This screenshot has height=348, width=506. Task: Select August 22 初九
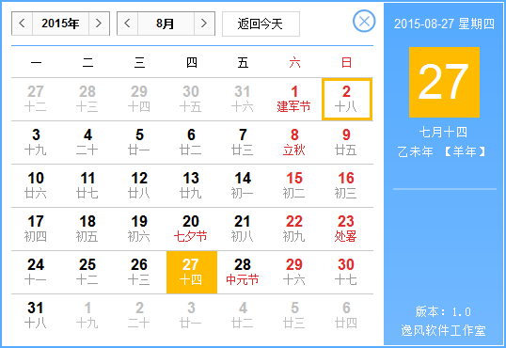pyautogui.click(x=294, y=229)
